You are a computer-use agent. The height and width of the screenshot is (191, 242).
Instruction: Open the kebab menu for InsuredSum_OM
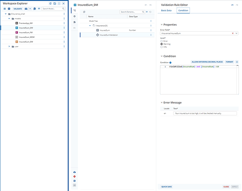64,42
